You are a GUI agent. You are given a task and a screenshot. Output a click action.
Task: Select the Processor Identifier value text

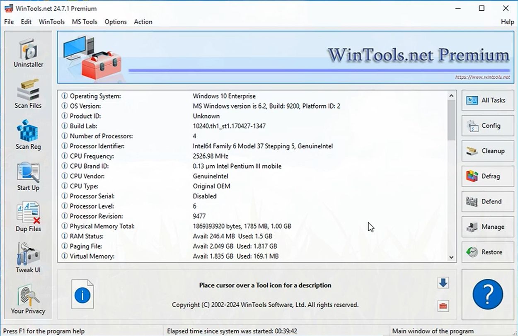263,146
